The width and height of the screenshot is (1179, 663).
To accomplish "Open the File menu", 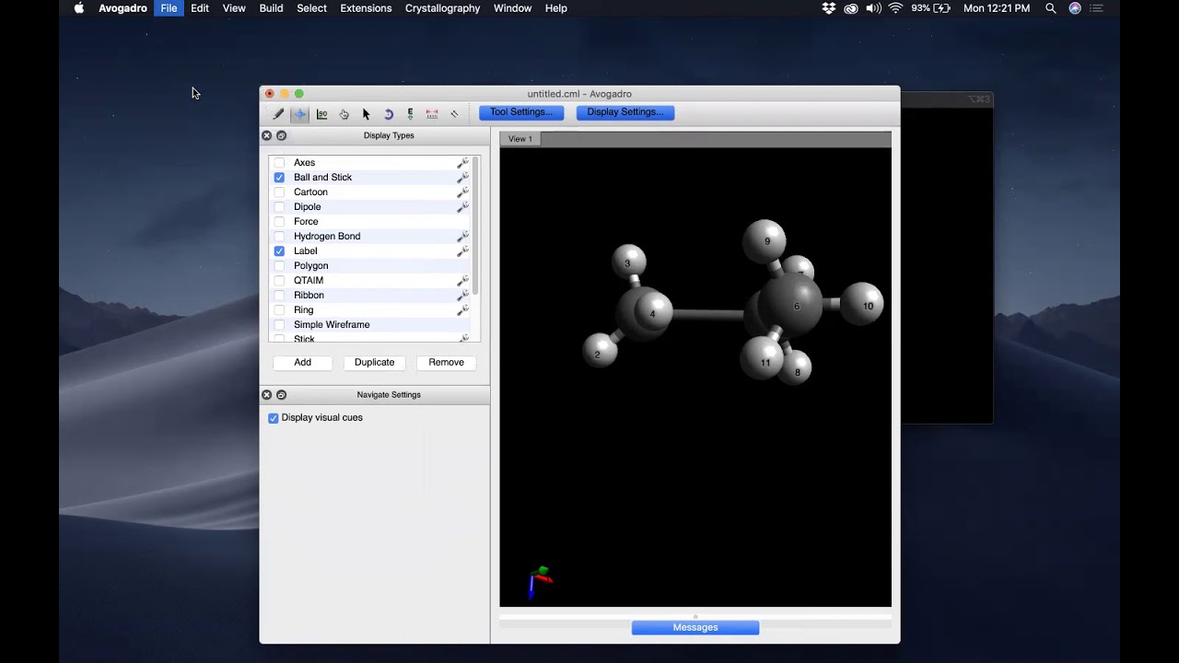I will pyautogui.click(x=169, y=8).
